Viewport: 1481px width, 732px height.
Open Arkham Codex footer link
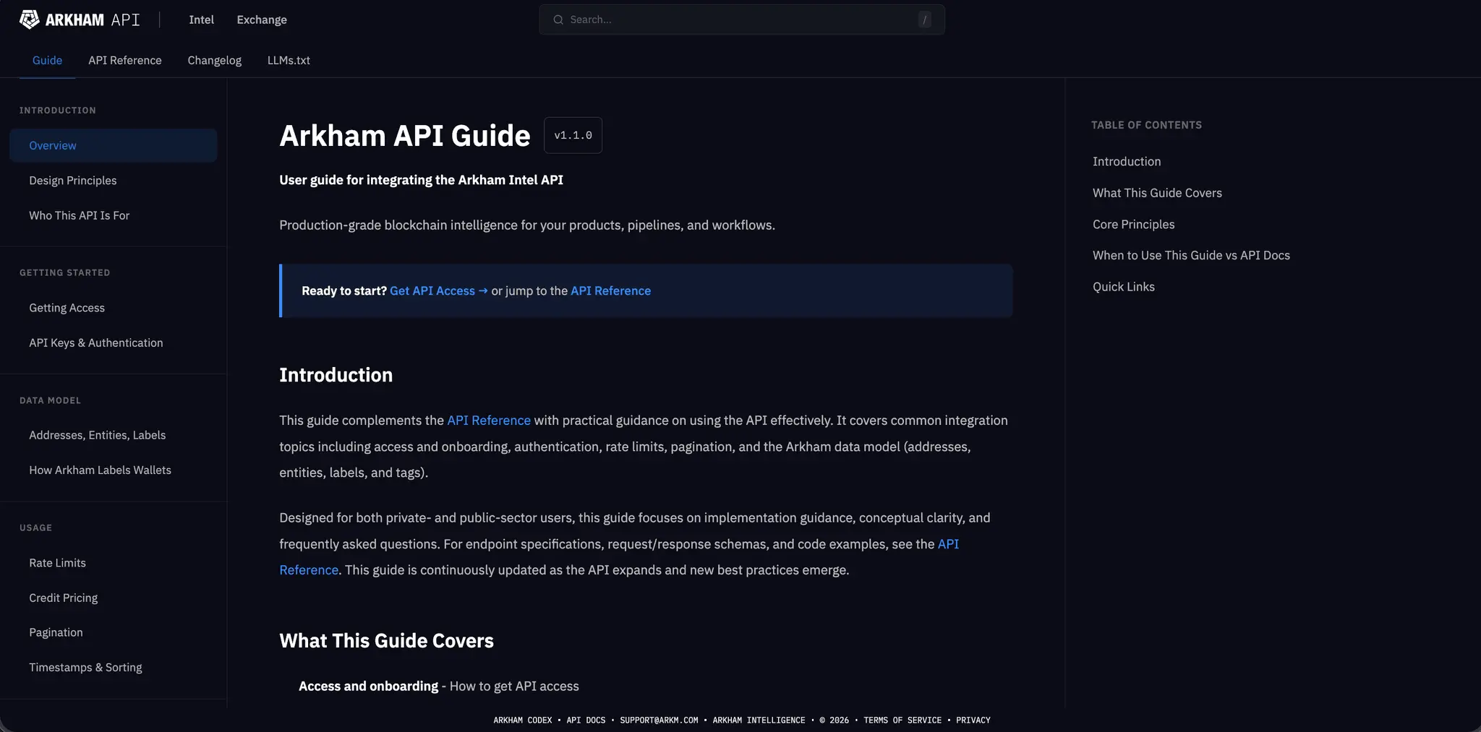523,720
